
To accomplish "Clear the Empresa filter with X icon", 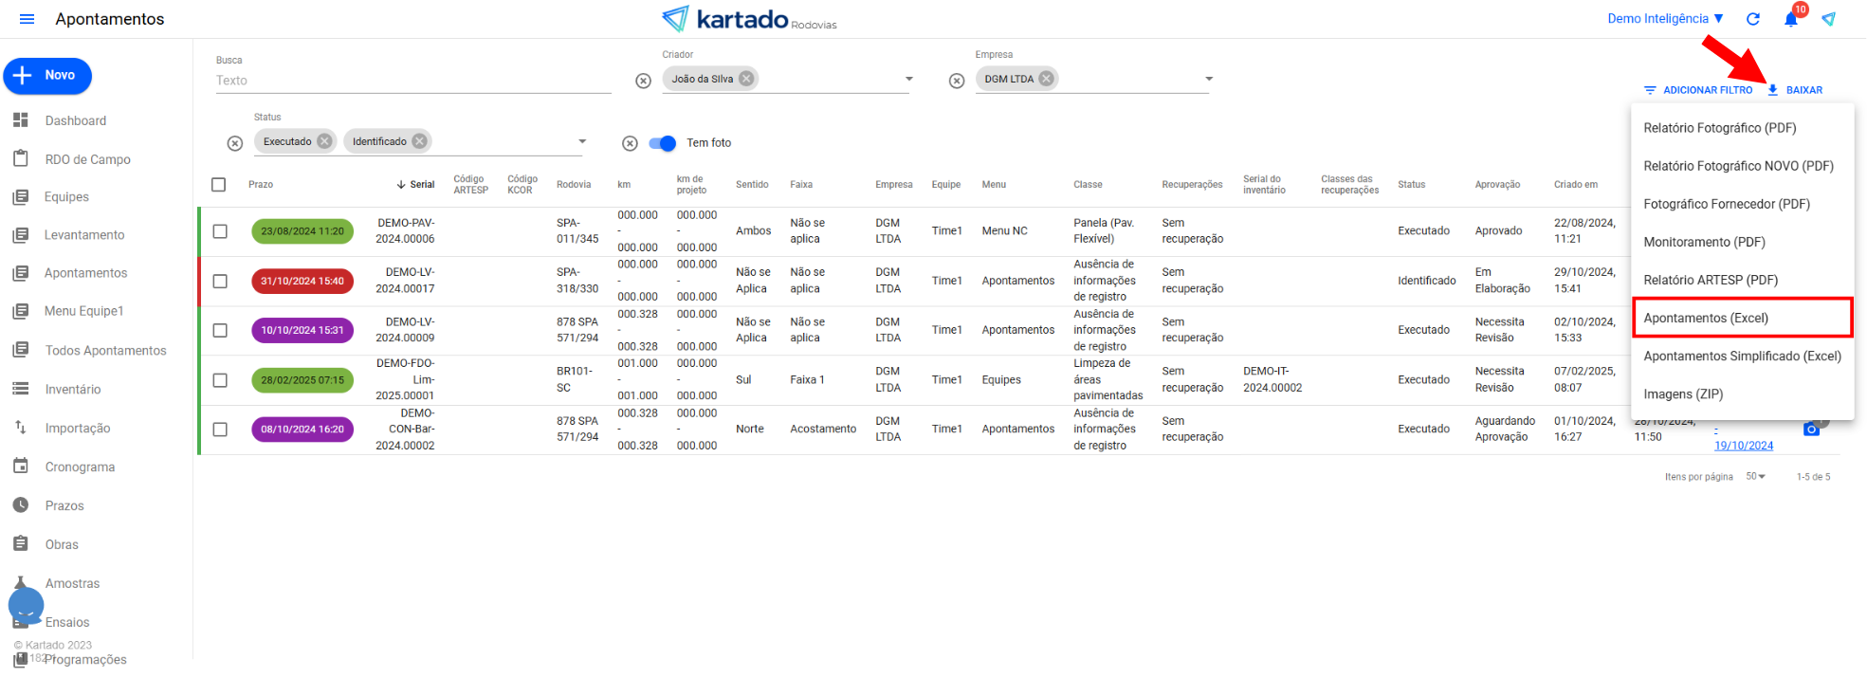I will [x=957, y=81].
